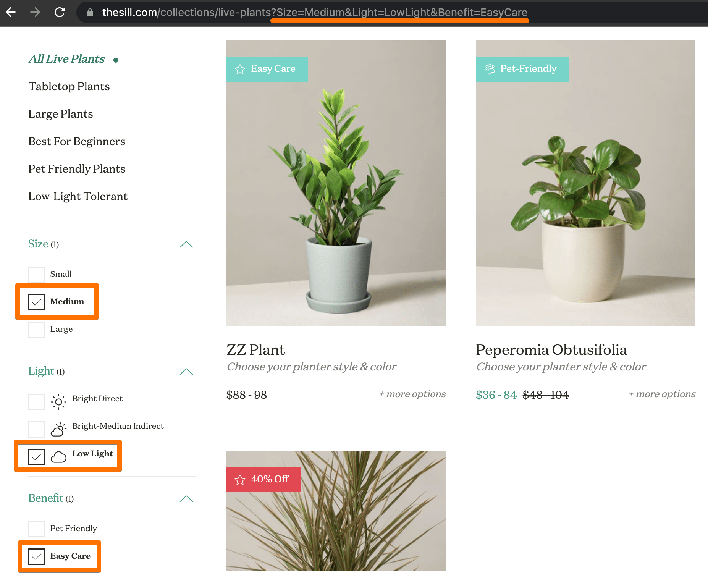Collapse the Light filter section

(186, 371)
